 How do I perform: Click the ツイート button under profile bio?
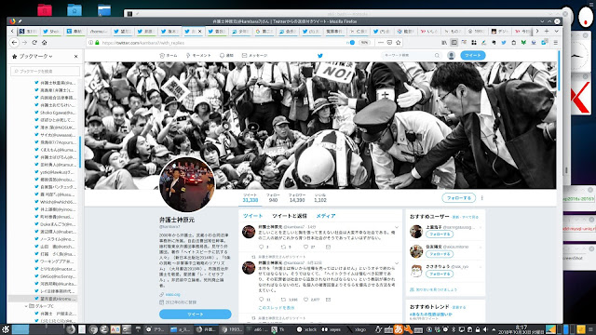click(196, 315)
